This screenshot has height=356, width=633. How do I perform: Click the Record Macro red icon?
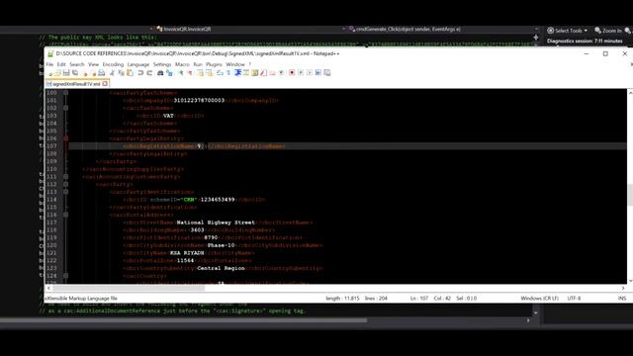[x=292, y=73]
